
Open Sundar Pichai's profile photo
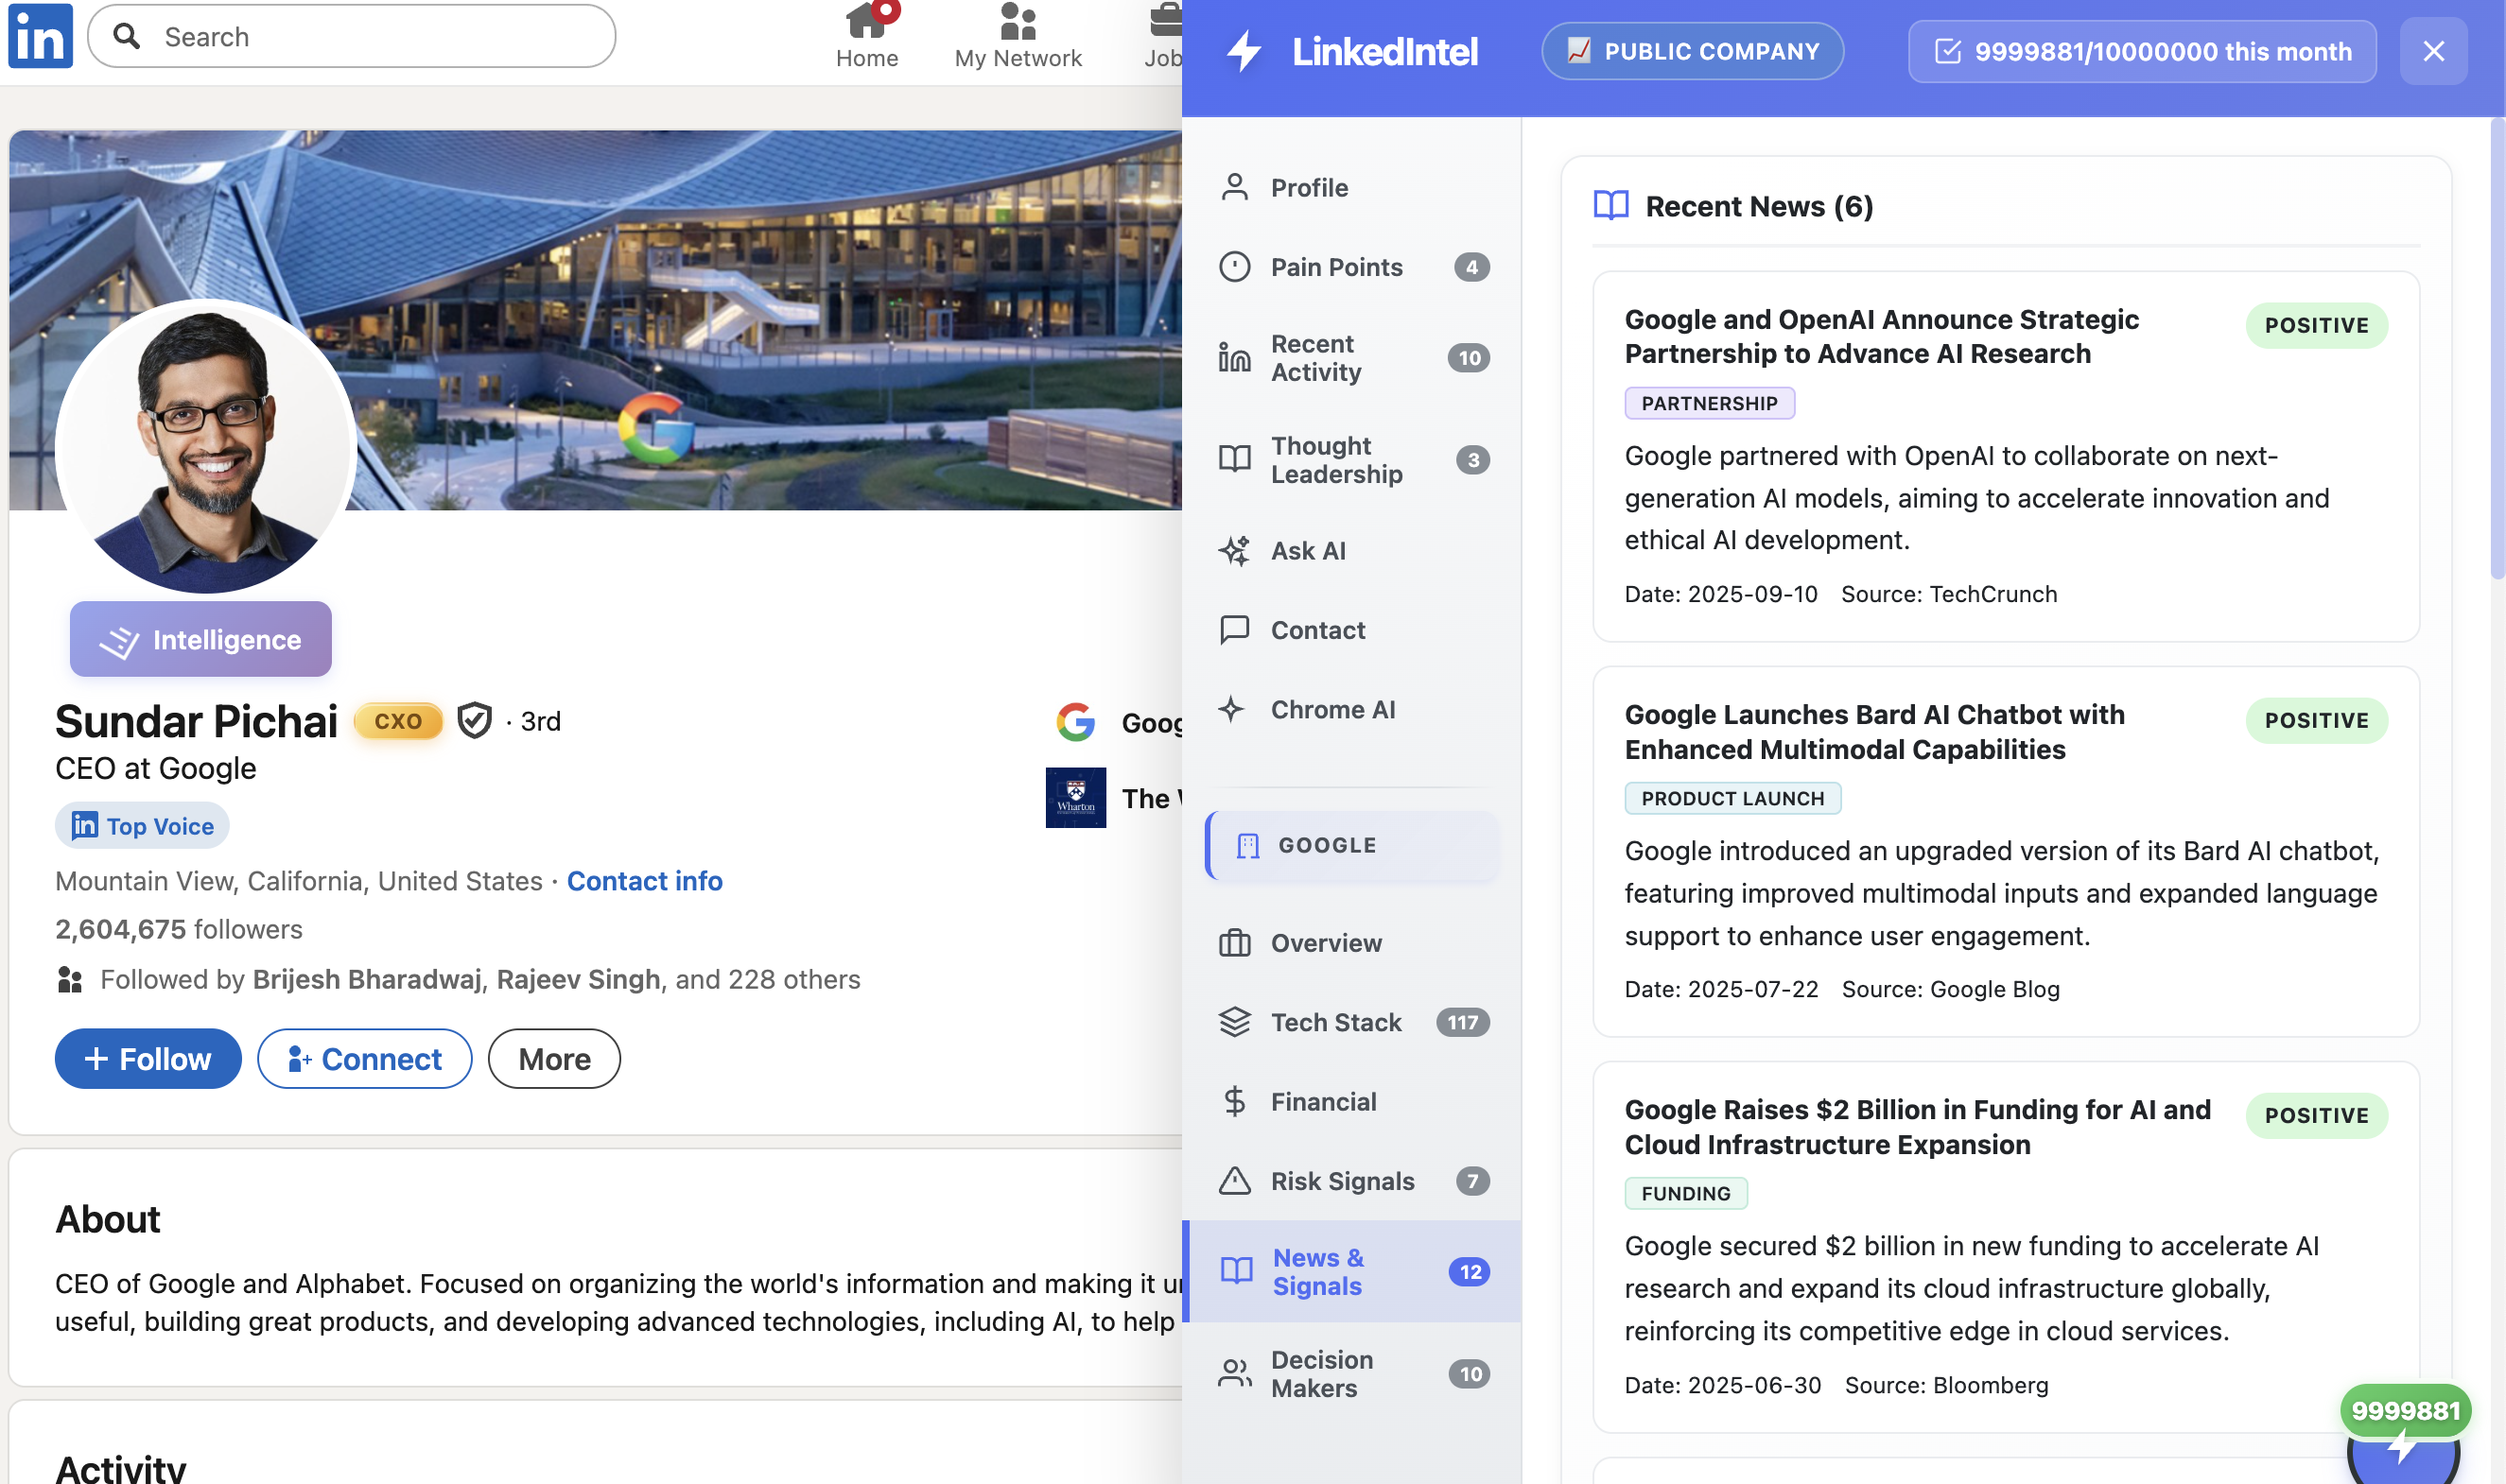206,447
